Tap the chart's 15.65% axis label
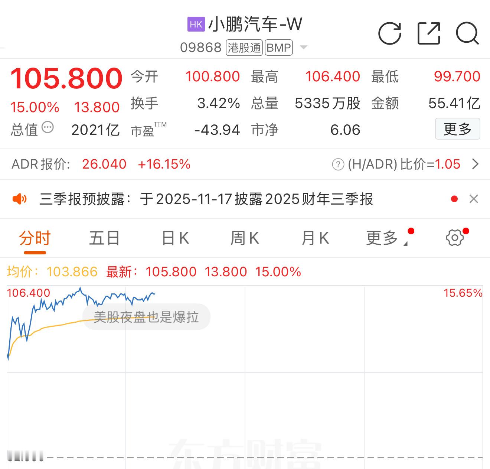Screen dimensions: 490x469 [x=463, y=293]
